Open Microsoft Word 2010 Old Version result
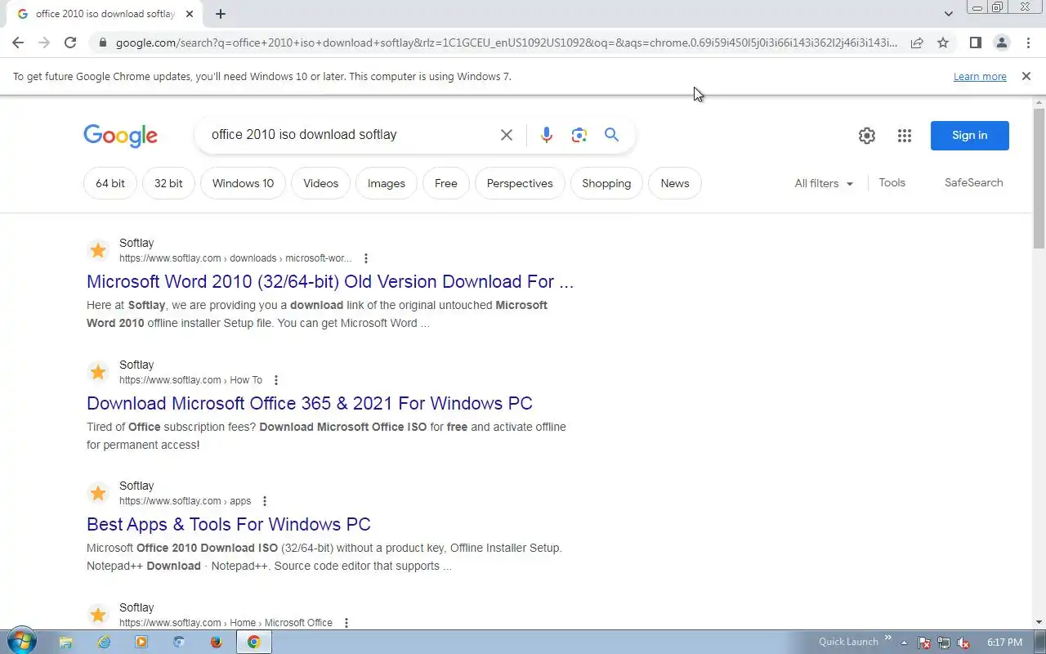 coord(330,281)
